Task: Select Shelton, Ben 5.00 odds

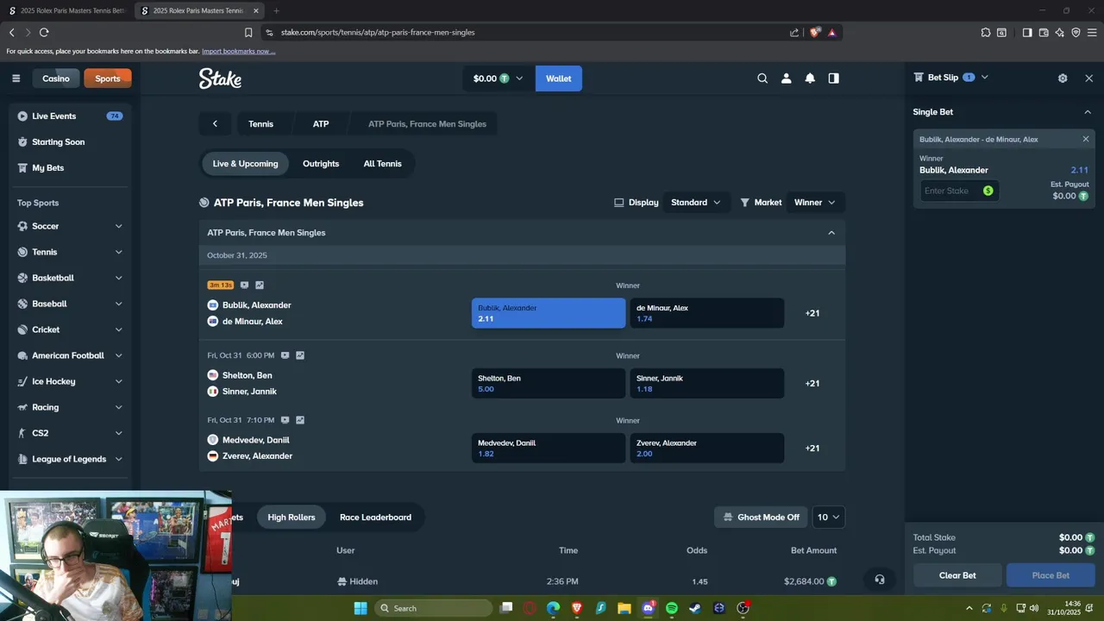Action: pyautogui.click(x=549, y=384)
